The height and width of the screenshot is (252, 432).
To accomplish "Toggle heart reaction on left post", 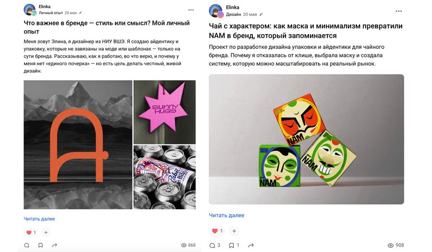I will point(31,232).
